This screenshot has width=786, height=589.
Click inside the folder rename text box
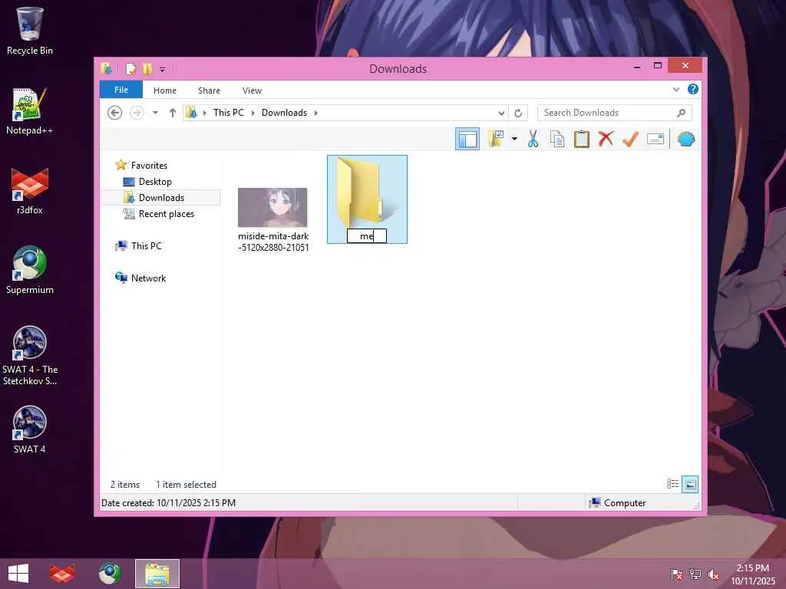[x=366, y=236]
